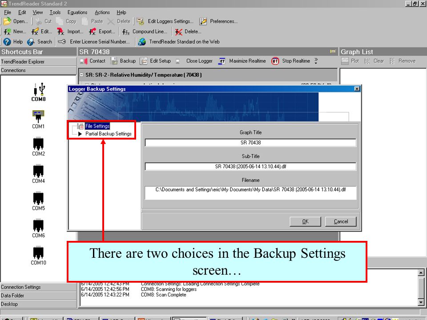Select the COM6 port icon
This screenshot has height=320, width=427.
(38, 228)
